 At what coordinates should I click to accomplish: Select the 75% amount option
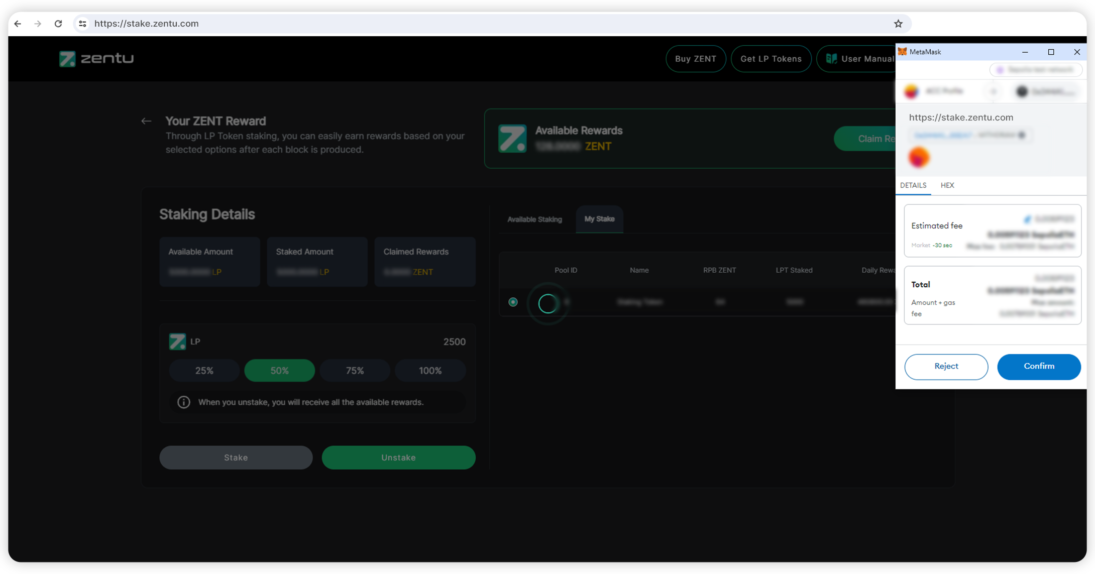(x=355, y=371)
